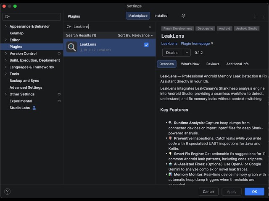The image size is (269, 201).
Task: Navigate back with the left arrow
Action: [x=256, y=17]
